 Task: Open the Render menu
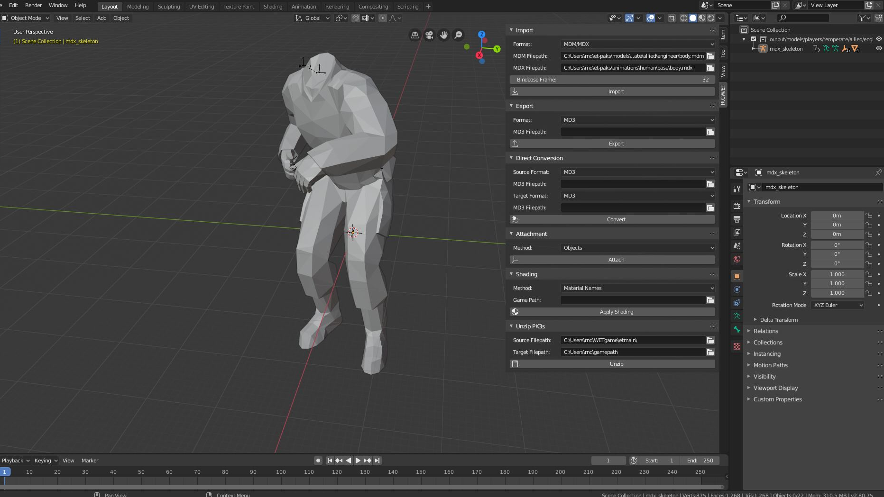coord(33,5)
